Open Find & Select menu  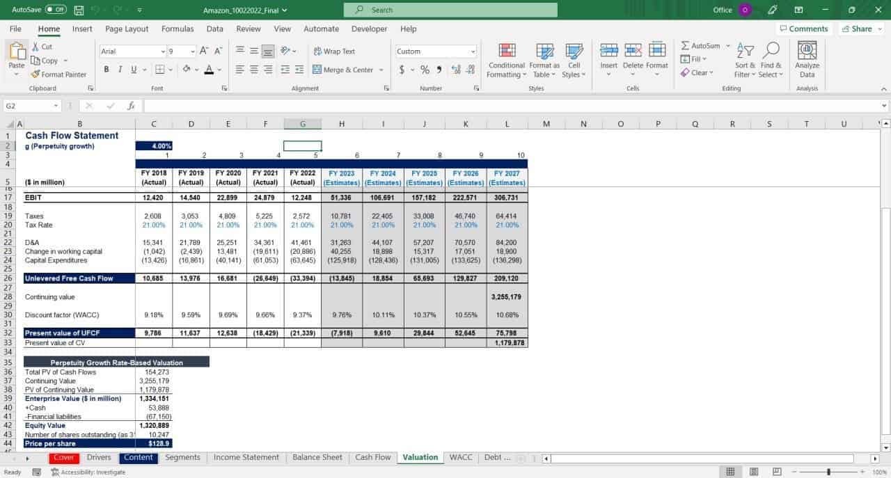[770, 61]
